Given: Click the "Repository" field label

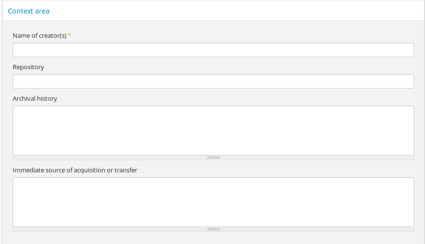Looking at the screenshot, I should 28,67.
